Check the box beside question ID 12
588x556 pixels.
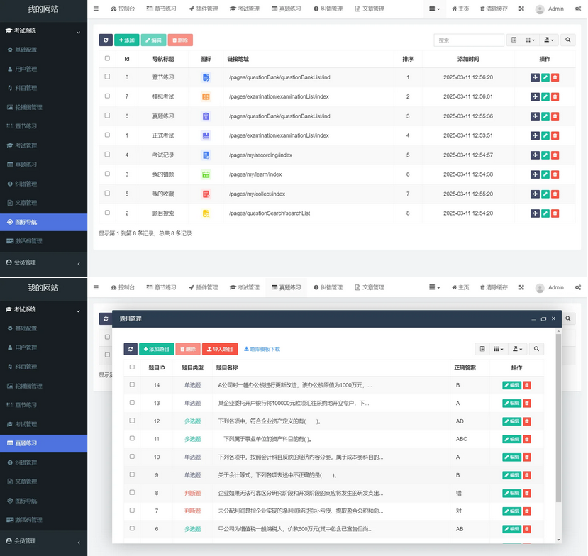(132, 421)
